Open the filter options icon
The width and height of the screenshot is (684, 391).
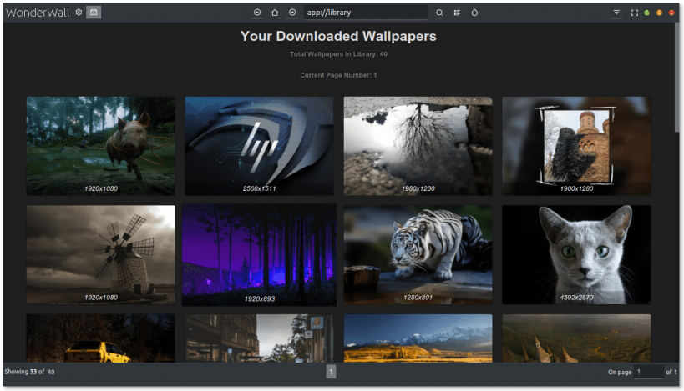click(616, 13)
